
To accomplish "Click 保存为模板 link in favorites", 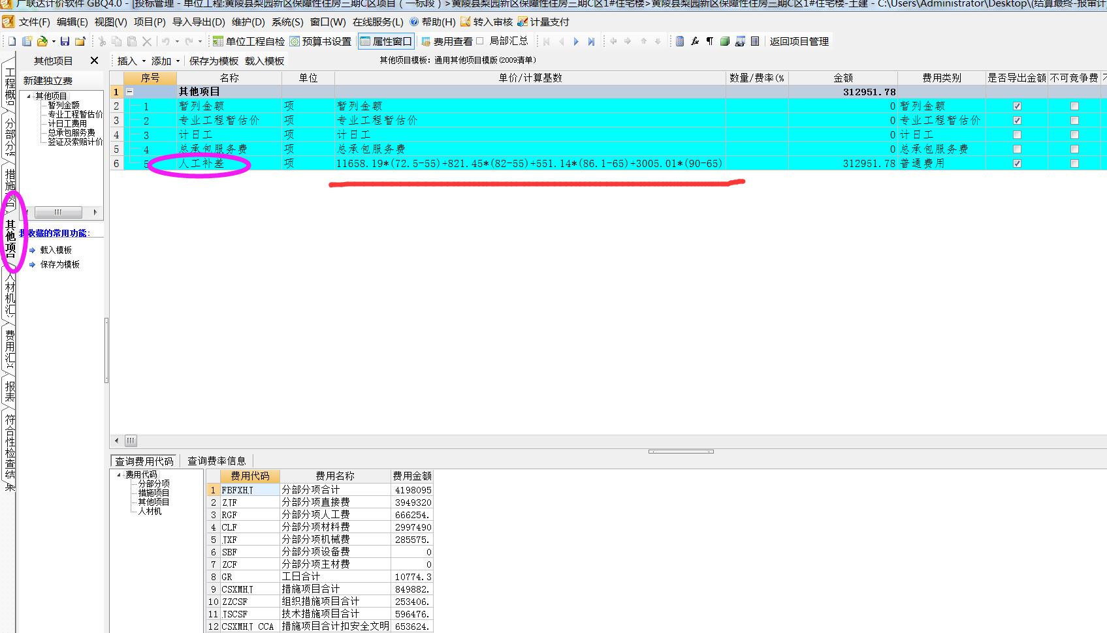I will click(x=59, y=264).
